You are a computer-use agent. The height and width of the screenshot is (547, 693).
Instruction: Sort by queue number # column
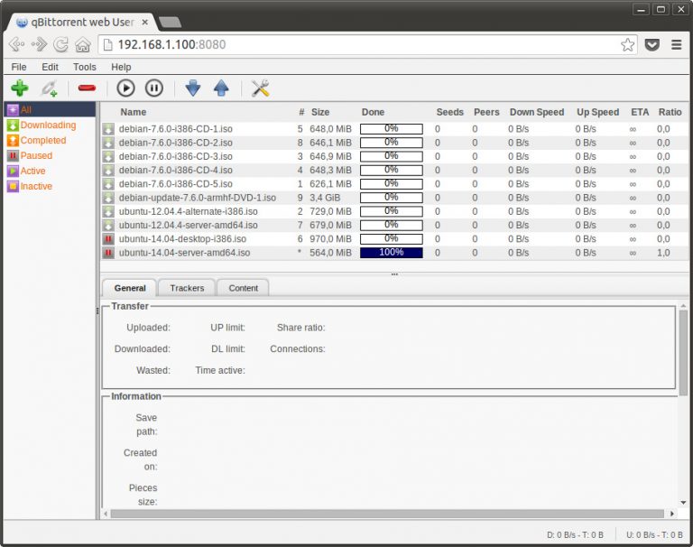coord(301,112)
